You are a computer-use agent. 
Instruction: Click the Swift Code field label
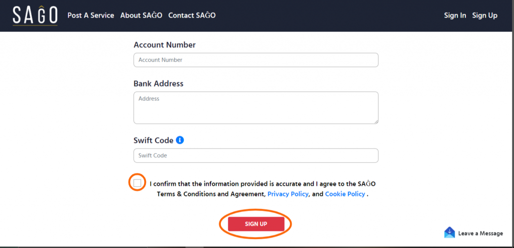click(x=154, y=141)
